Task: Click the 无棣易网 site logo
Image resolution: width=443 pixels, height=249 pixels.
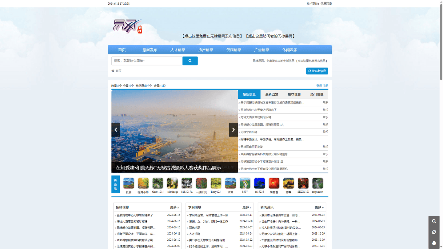Action: click(128, 26)
